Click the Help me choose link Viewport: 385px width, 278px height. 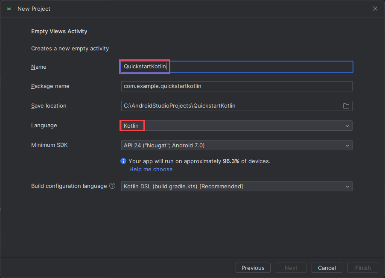151,169
